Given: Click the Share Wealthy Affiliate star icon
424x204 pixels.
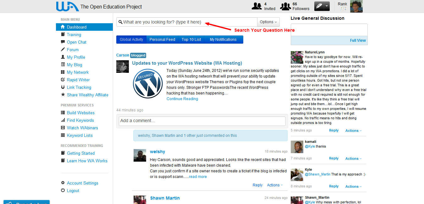Looking at the screenshot, I should pyautogui.click(x=63, y=95).
